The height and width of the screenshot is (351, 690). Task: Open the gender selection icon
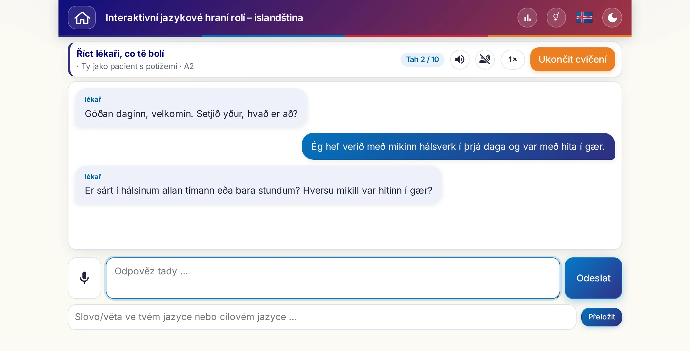point(556,18)
